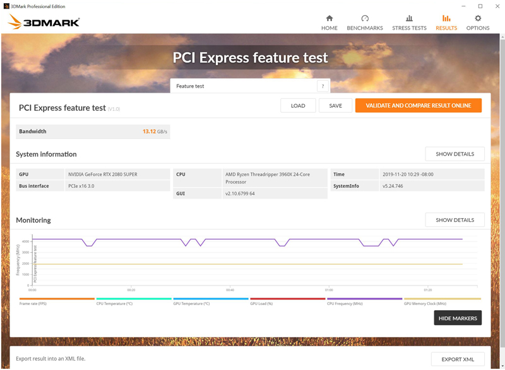
Task: Toggle CPU Temperature legend marker
Action: 133,299
